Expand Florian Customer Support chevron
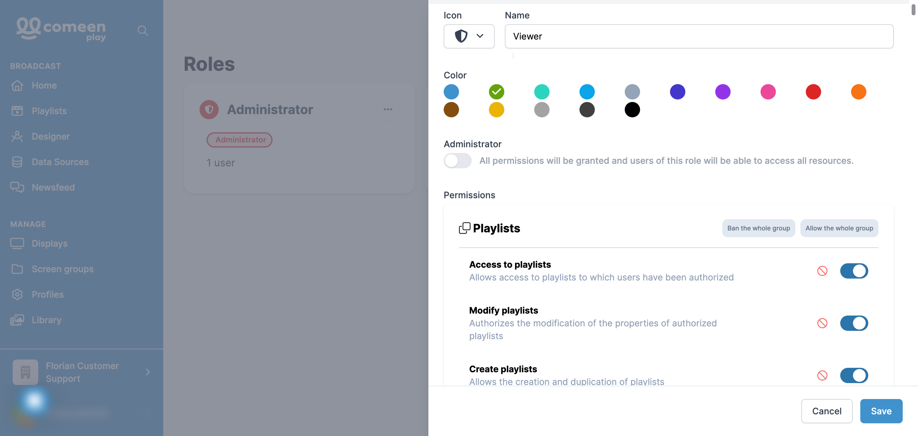The image size is (918, 436). tap(148, 372)
